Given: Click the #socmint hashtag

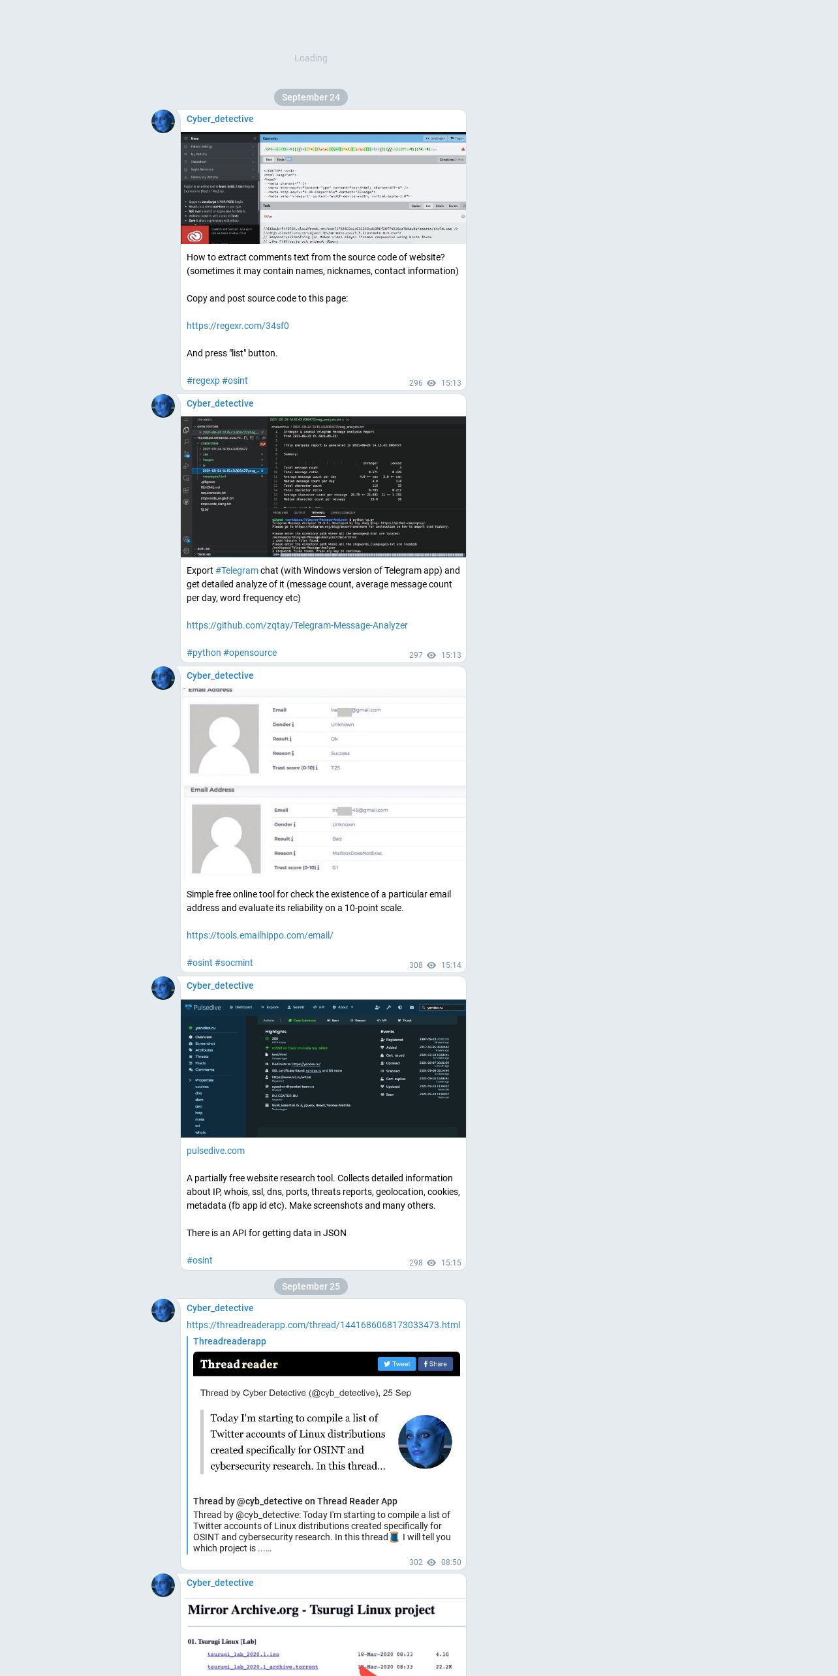Looking at the screenshot, I should pyautogui.click(x=234, y=963).
